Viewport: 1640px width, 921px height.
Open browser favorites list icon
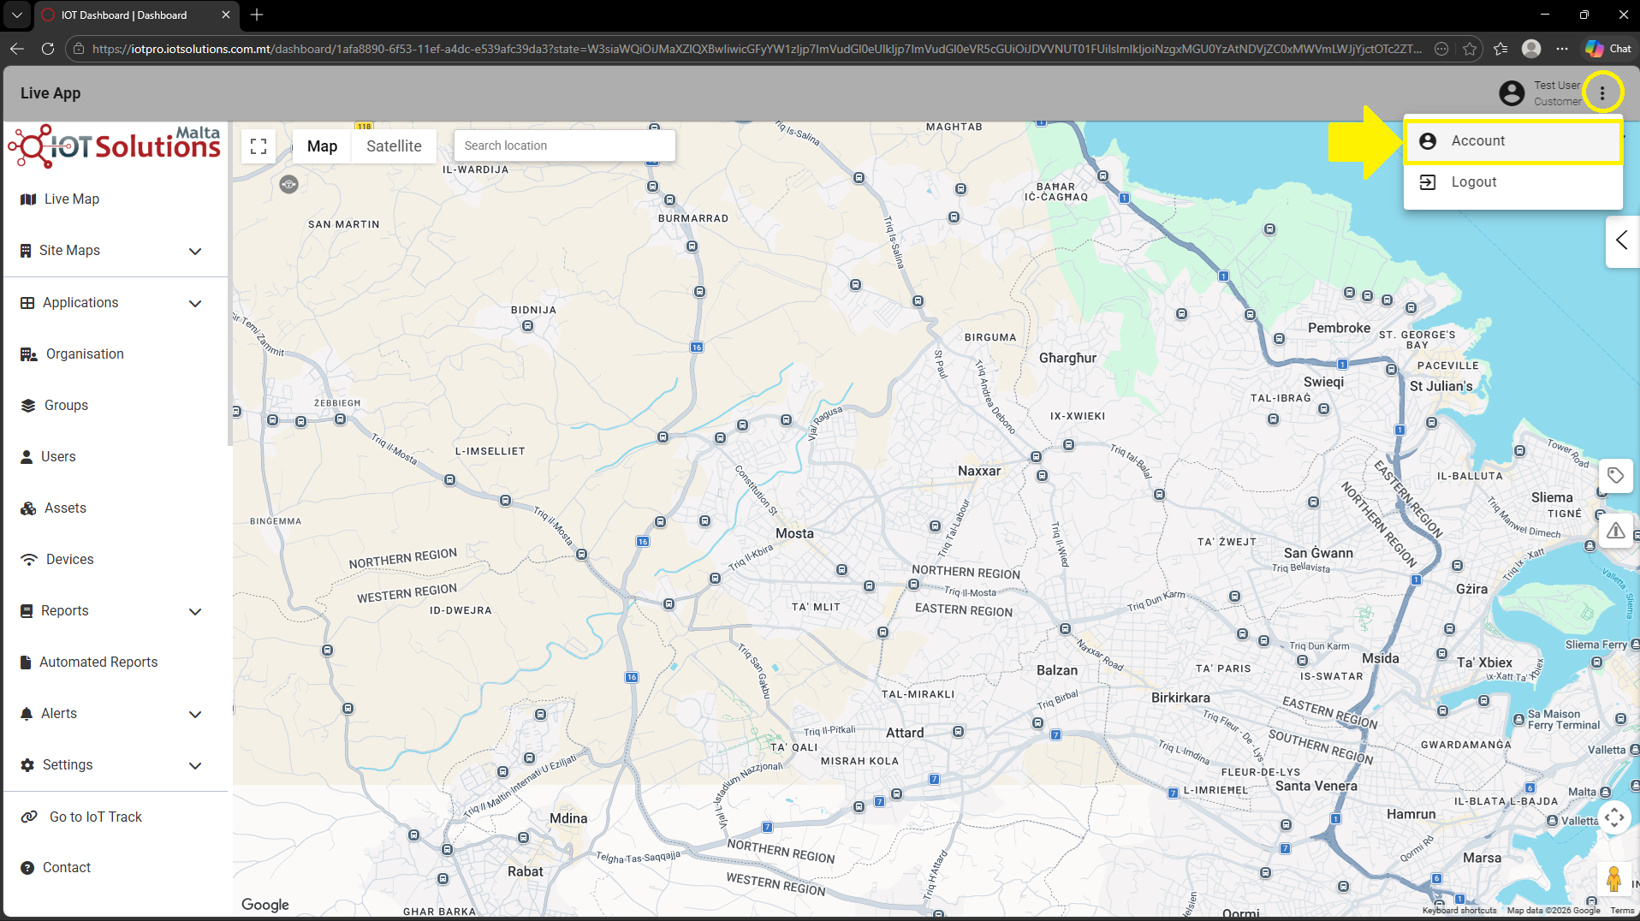click(x=1500, y=49)
